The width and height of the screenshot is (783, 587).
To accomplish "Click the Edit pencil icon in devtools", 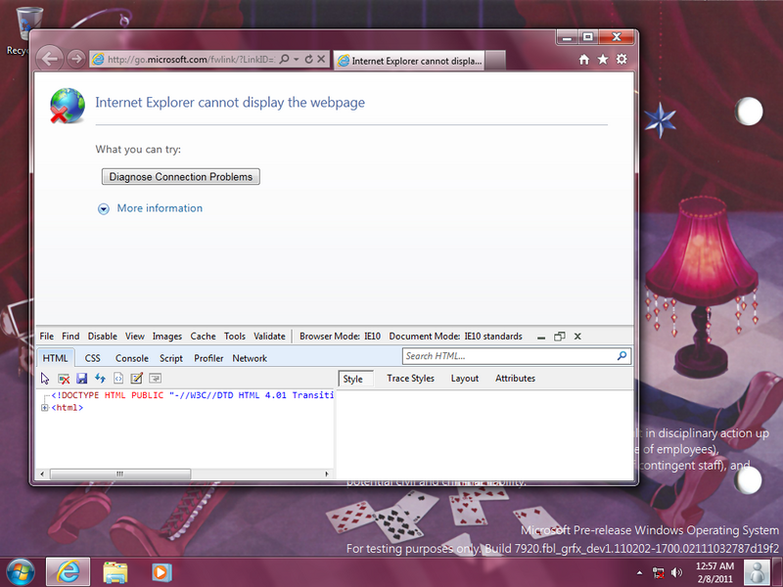I will [137, 379].
